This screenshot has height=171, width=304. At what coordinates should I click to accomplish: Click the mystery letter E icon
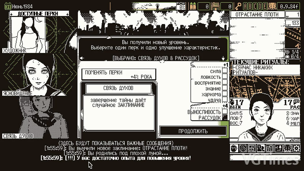pyautogui.click(x=265, y=6)
